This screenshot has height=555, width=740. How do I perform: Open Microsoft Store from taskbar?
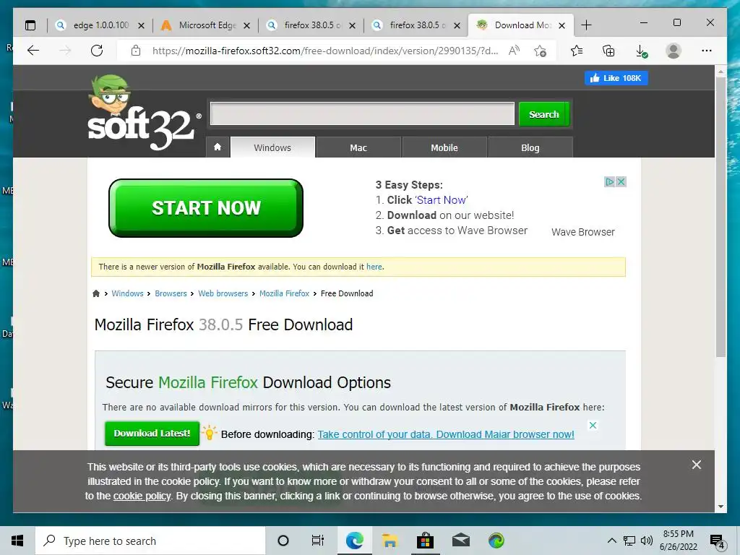coord(425,541)
